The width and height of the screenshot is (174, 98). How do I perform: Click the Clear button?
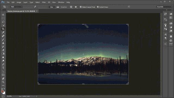tap(52, 7)
